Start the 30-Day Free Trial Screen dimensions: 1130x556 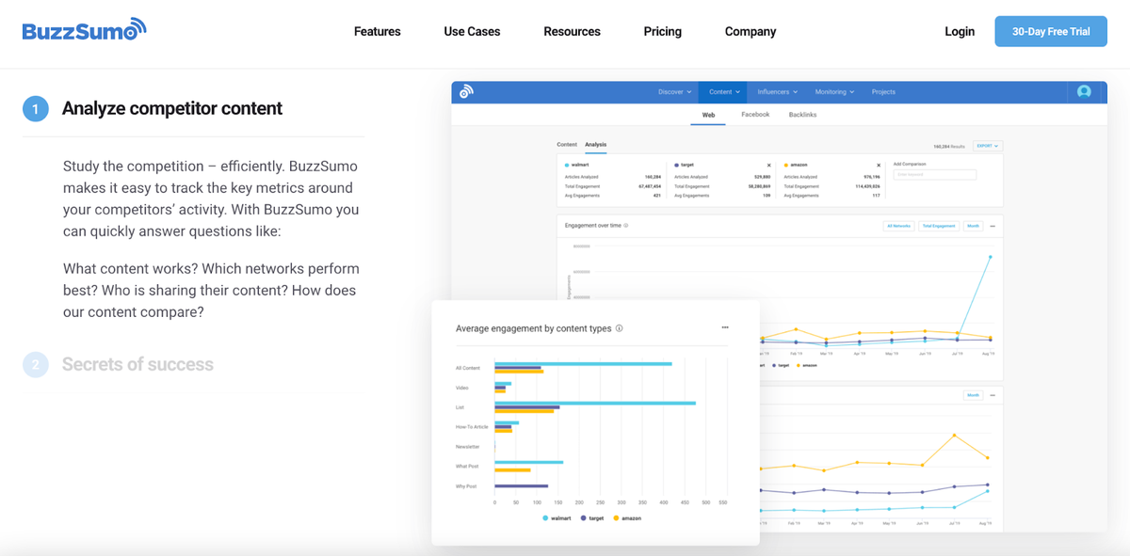1051,31
